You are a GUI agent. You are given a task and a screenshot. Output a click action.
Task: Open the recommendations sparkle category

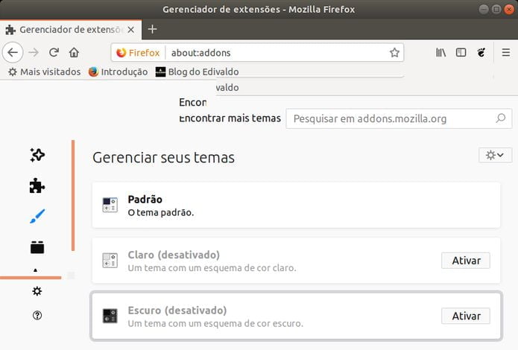point(37,155)
